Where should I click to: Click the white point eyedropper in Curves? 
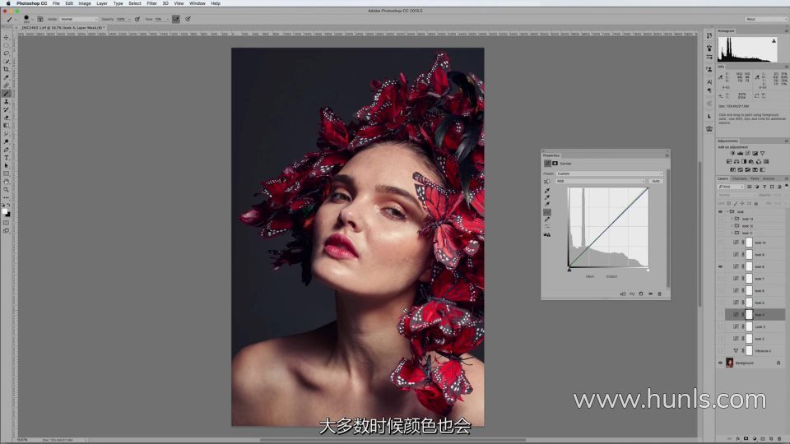[x=547, y=204]
